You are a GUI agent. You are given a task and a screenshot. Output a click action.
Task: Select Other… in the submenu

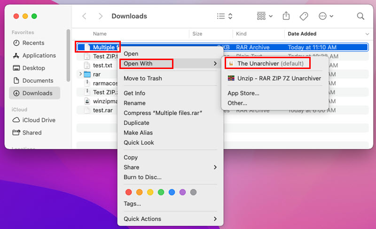pos(237,103)
